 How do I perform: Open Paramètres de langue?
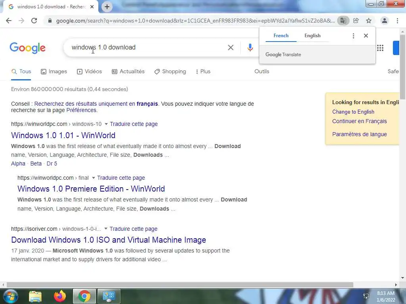(359, 134)
